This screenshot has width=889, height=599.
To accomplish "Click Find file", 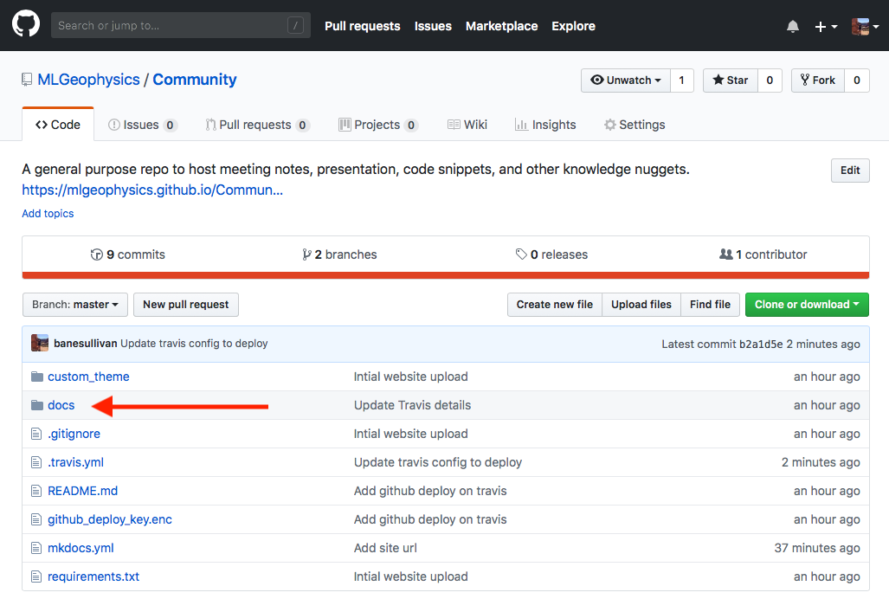I will click(710, 305).
